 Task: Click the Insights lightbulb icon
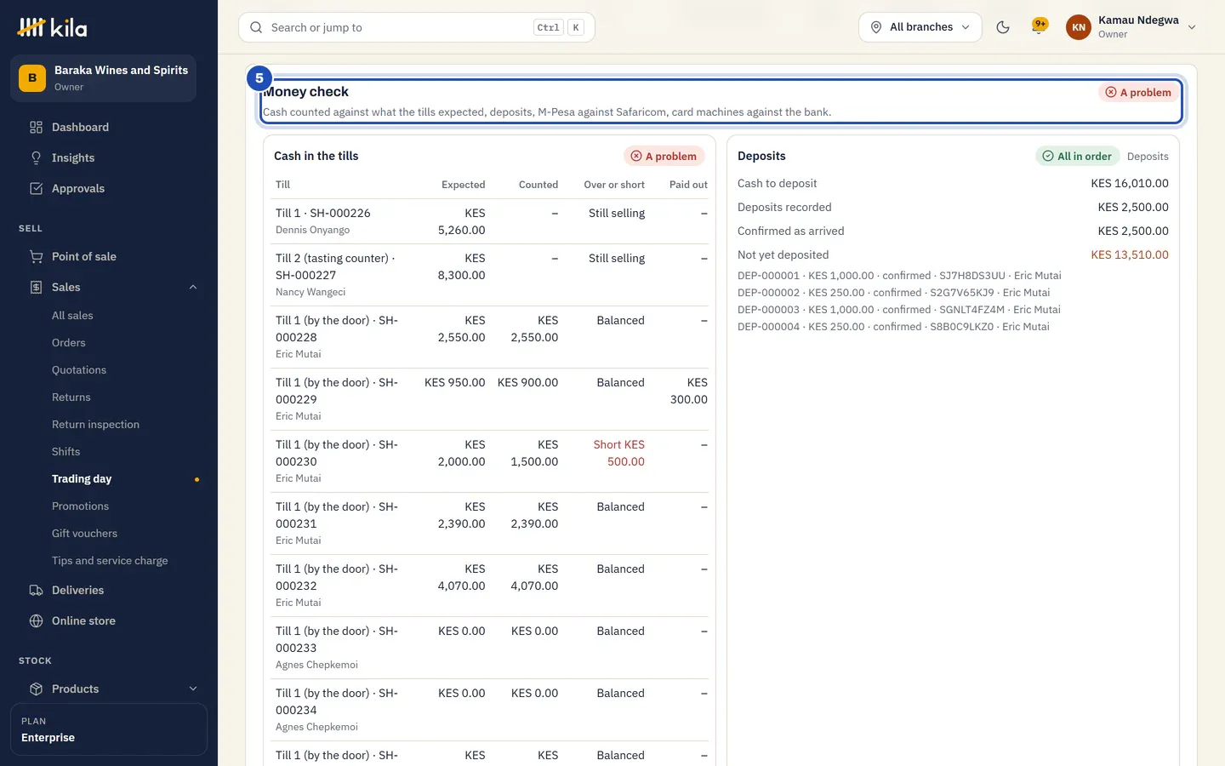pyautogui.click(x=36, y=157)
